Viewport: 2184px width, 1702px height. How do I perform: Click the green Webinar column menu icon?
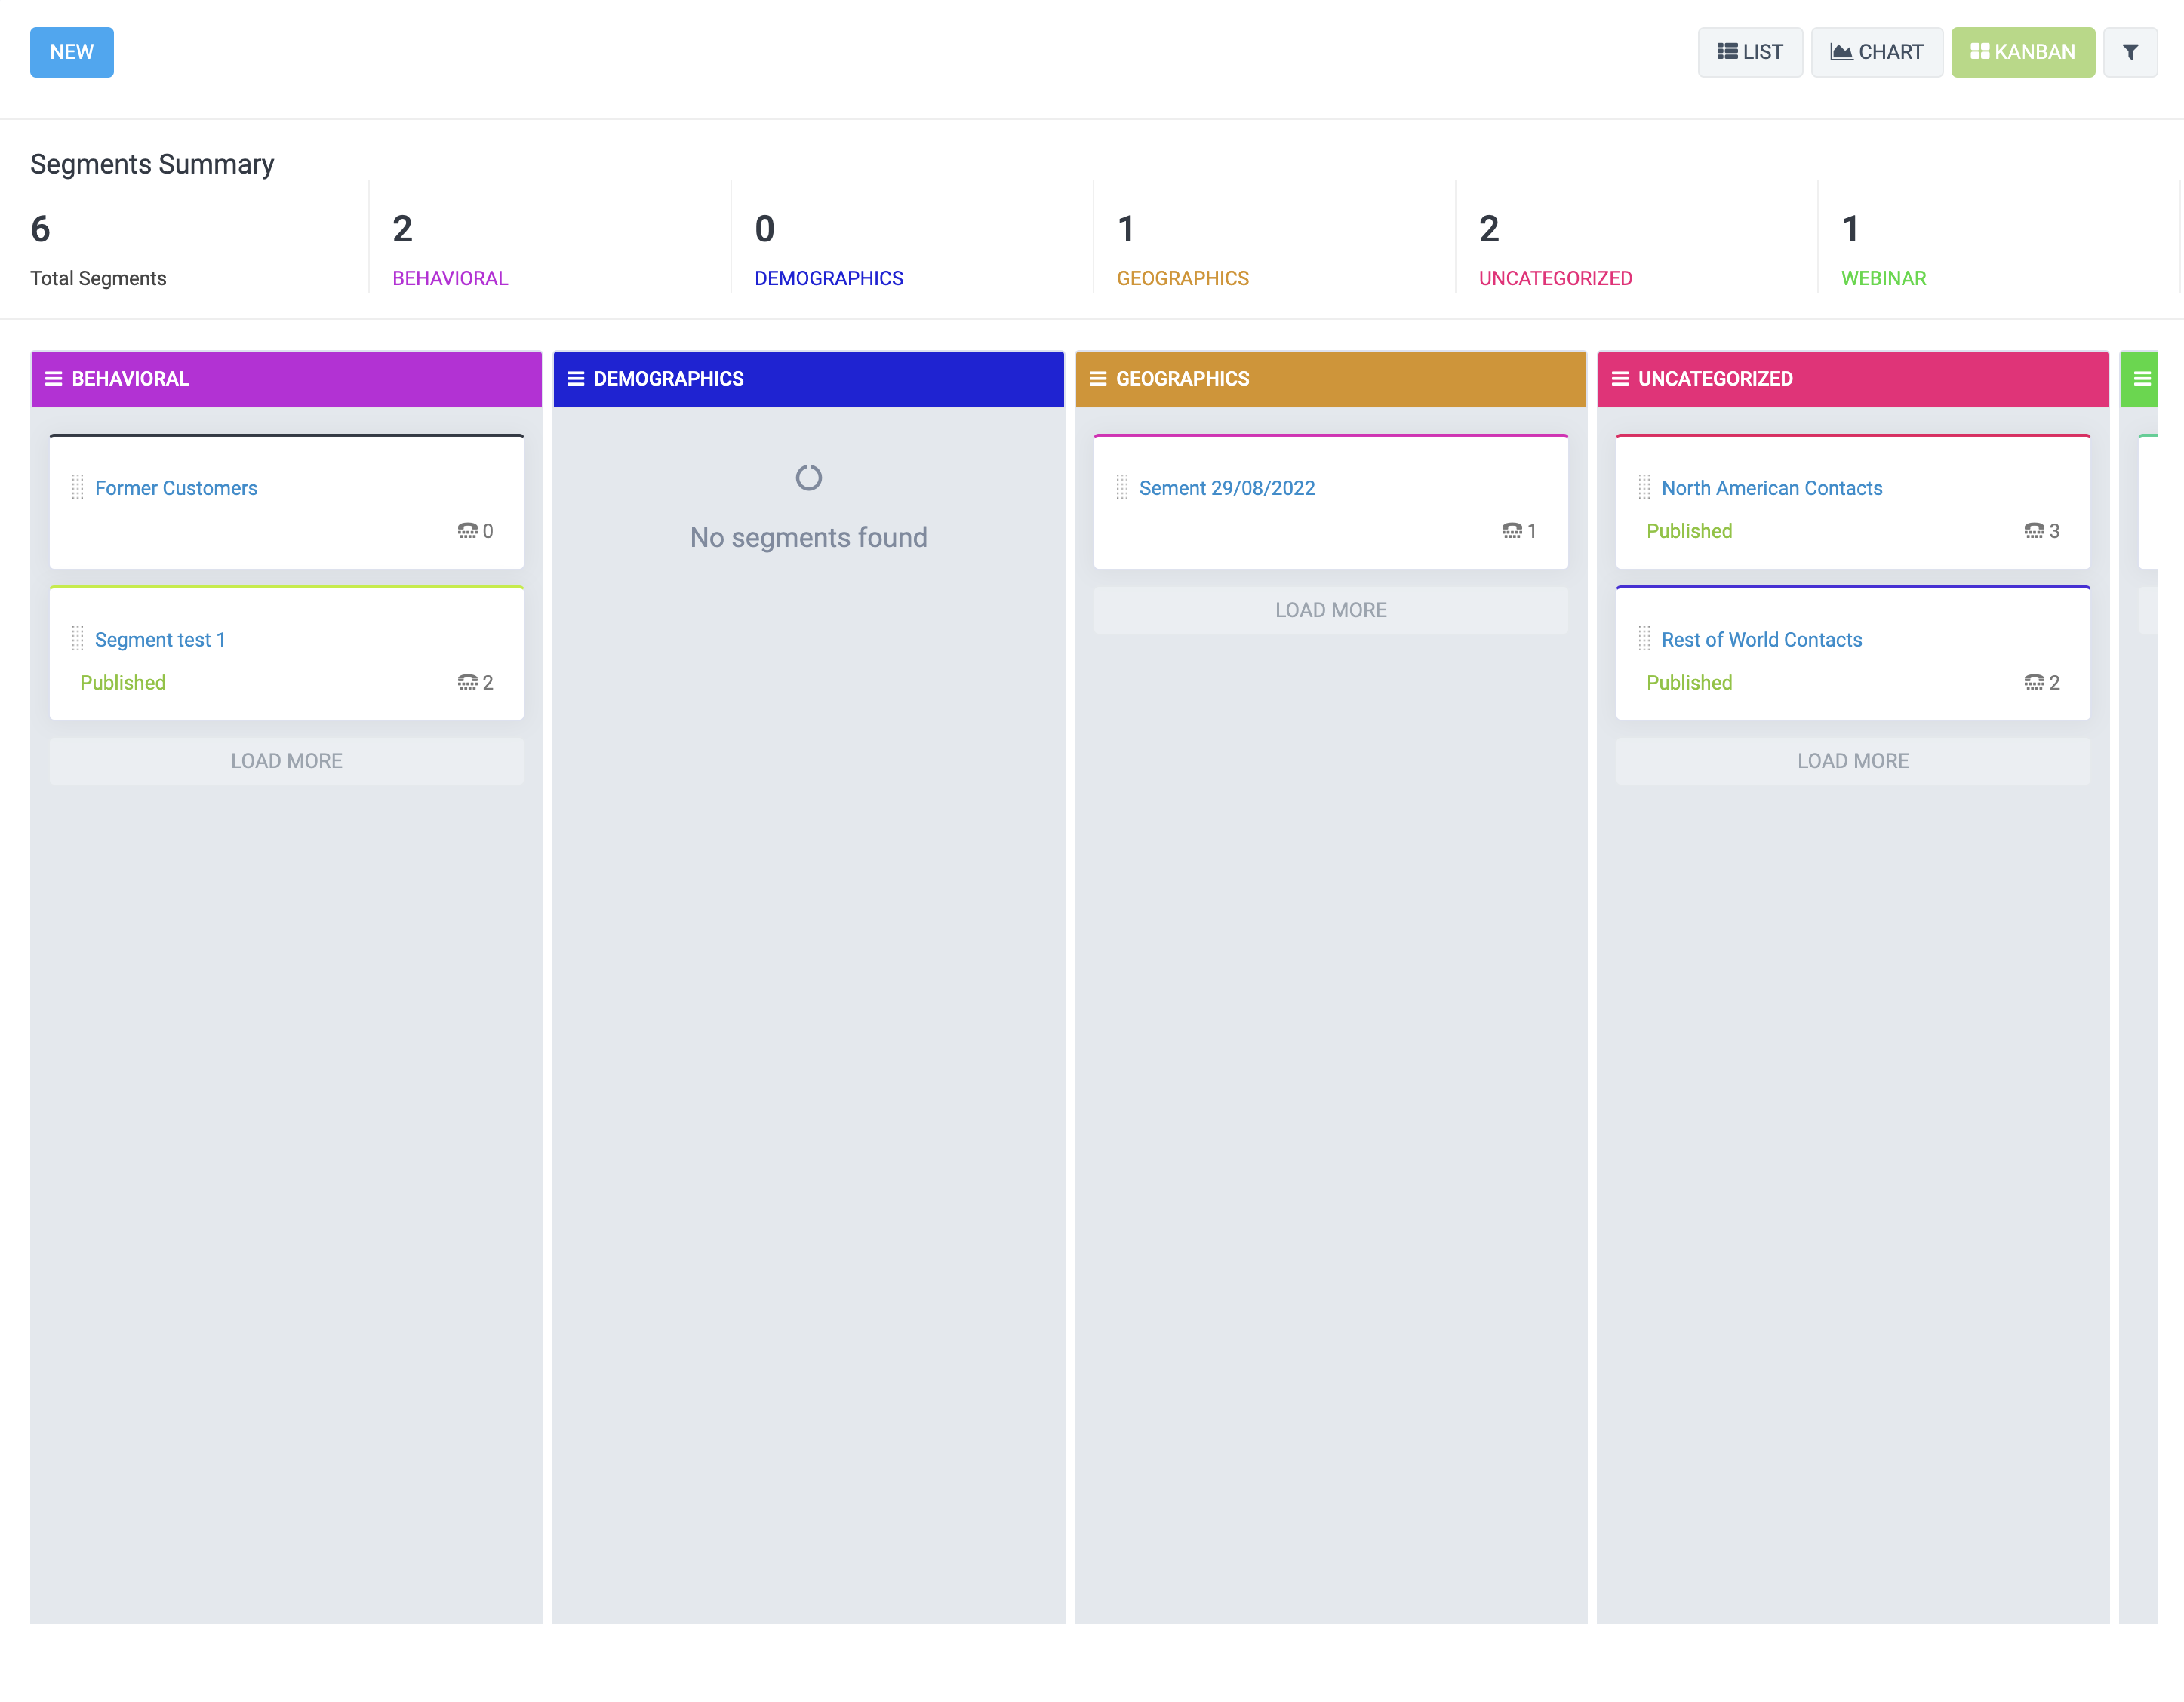pyautogui.click(x=2142, y=379)
